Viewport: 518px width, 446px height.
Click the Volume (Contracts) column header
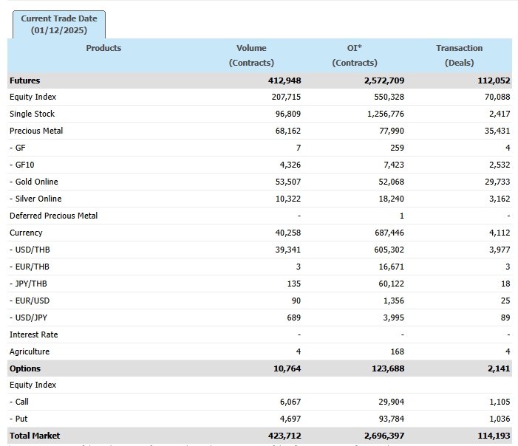pos(251,55)
